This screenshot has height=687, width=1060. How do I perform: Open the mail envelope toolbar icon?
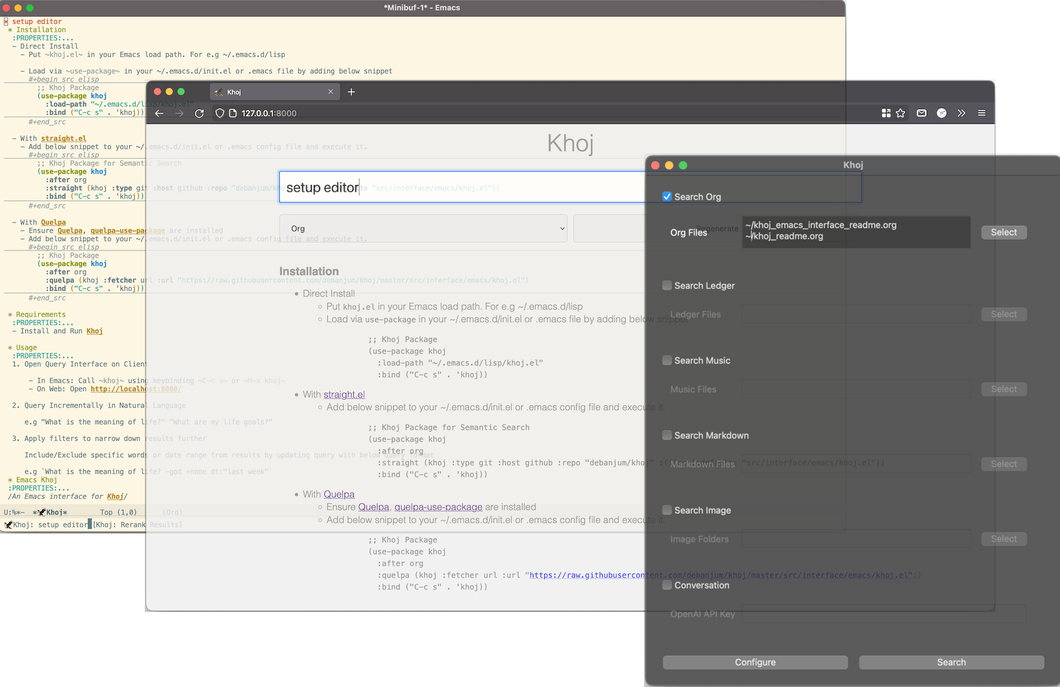(x=921, y=113)
